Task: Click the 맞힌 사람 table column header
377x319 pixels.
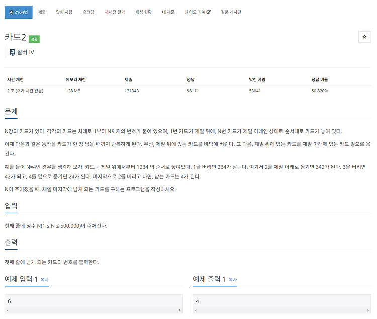Action: (257, 80)
